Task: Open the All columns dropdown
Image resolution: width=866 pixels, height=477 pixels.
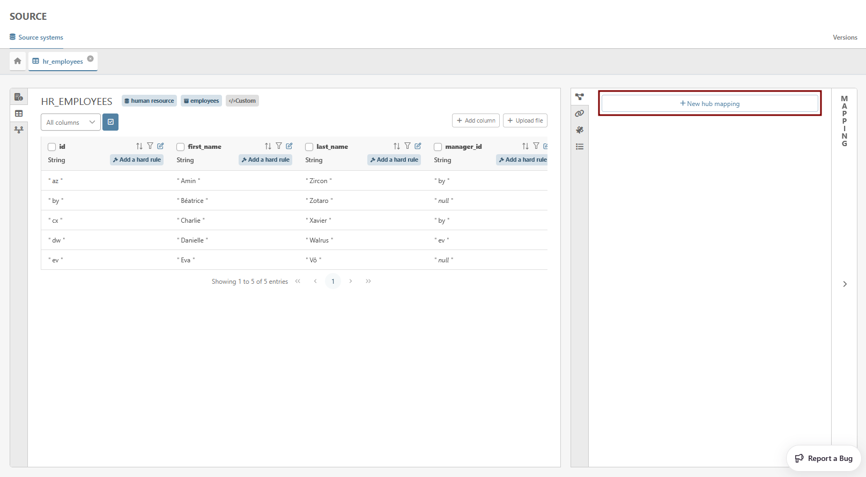Action: click(x=70, y=122)
